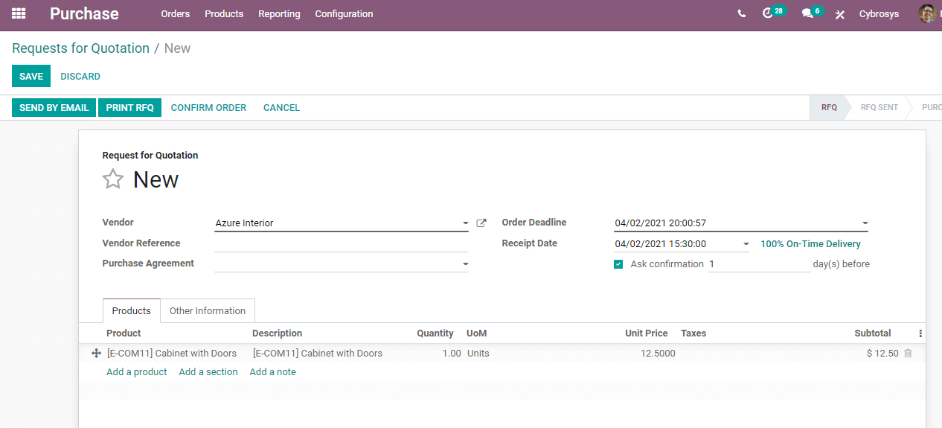Use the drag handle of Cabinet with Doors row

[96, 354]
